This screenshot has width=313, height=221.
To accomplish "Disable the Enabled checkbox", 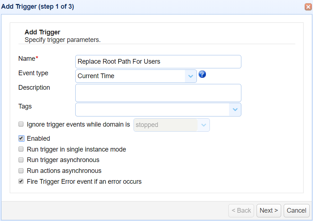I will click(x=21, y=138).
